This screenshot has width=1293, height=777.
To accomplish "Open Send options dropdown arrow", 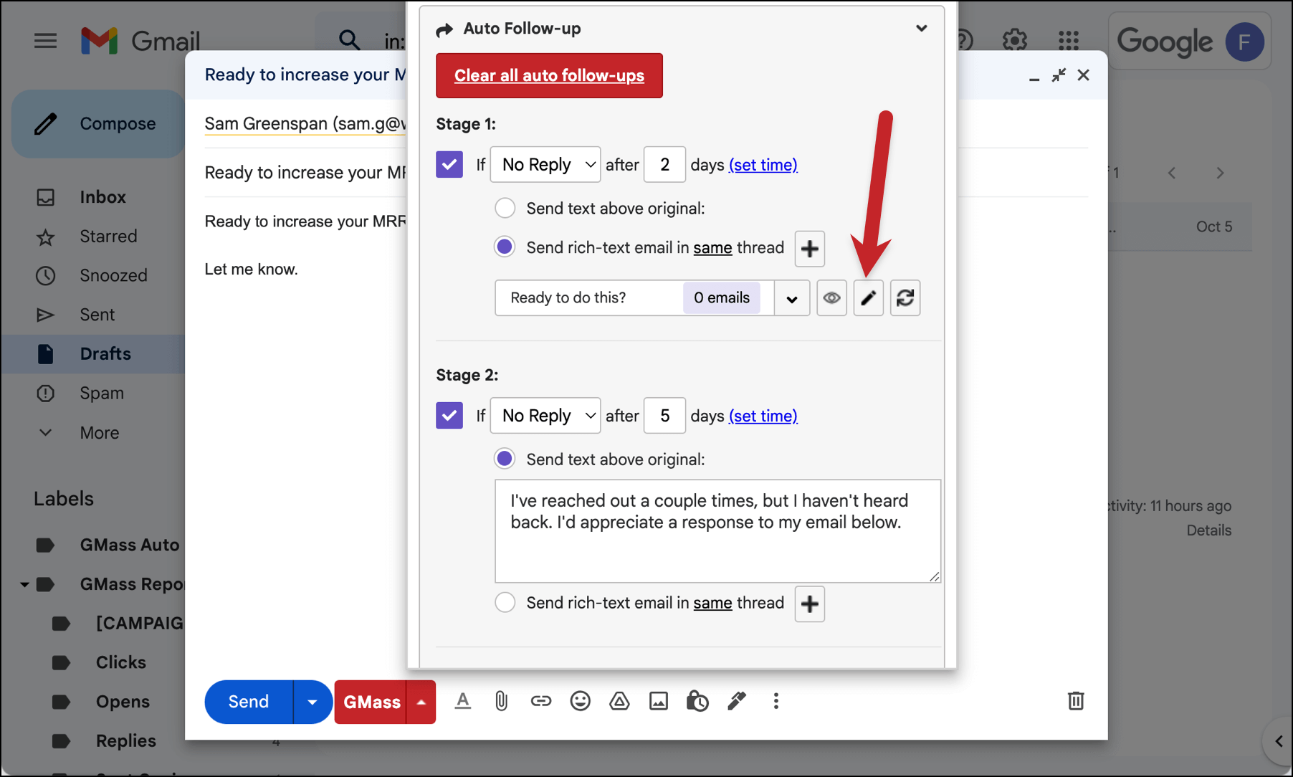I will point(312,702).
